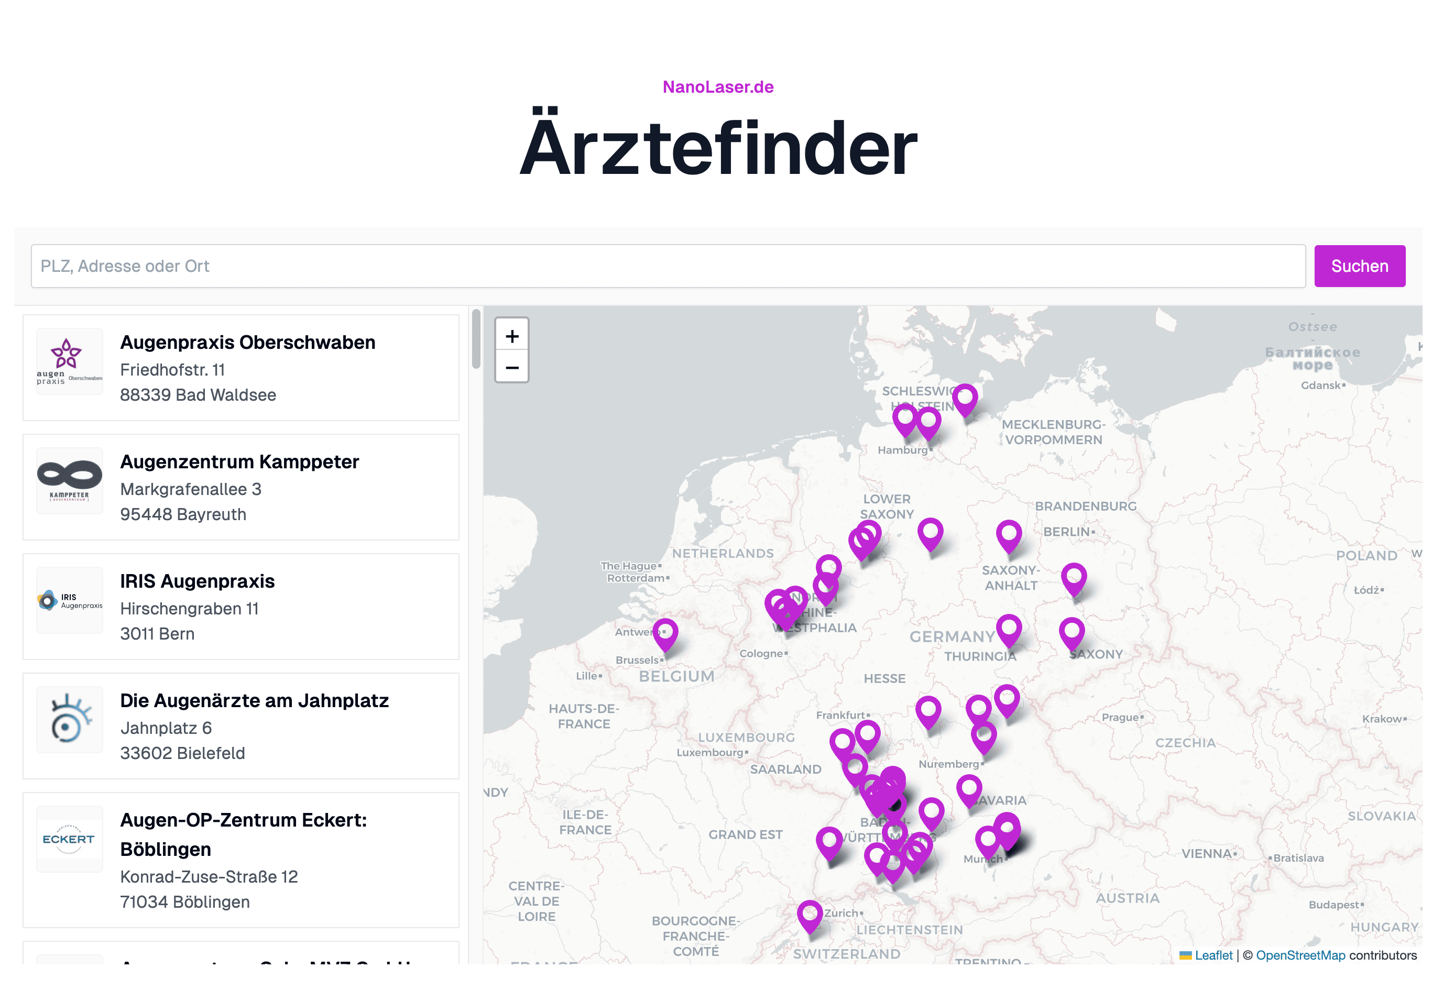Click Friedhofstr. 11 street line
The width and height of the screenshot is (1443, 990).
pyautogui.click(x=172, y=370)
